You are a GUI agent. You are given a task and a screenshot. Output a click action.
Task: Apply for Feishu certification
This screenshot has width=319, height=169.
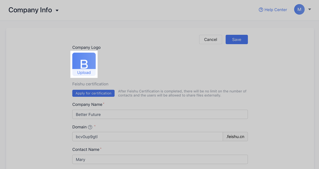point(94,93)
